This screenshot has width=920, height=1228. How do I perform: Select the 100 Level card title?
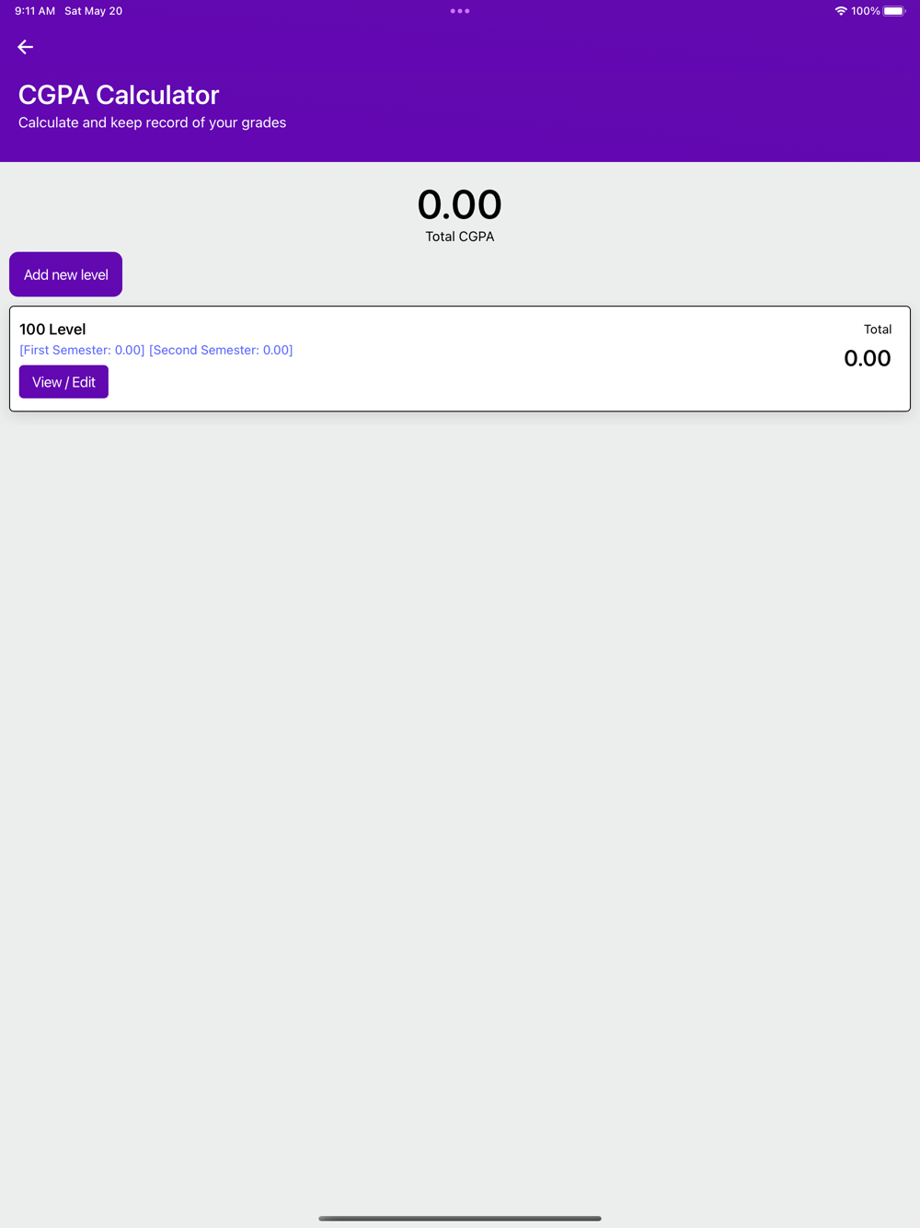coord(52,330)
